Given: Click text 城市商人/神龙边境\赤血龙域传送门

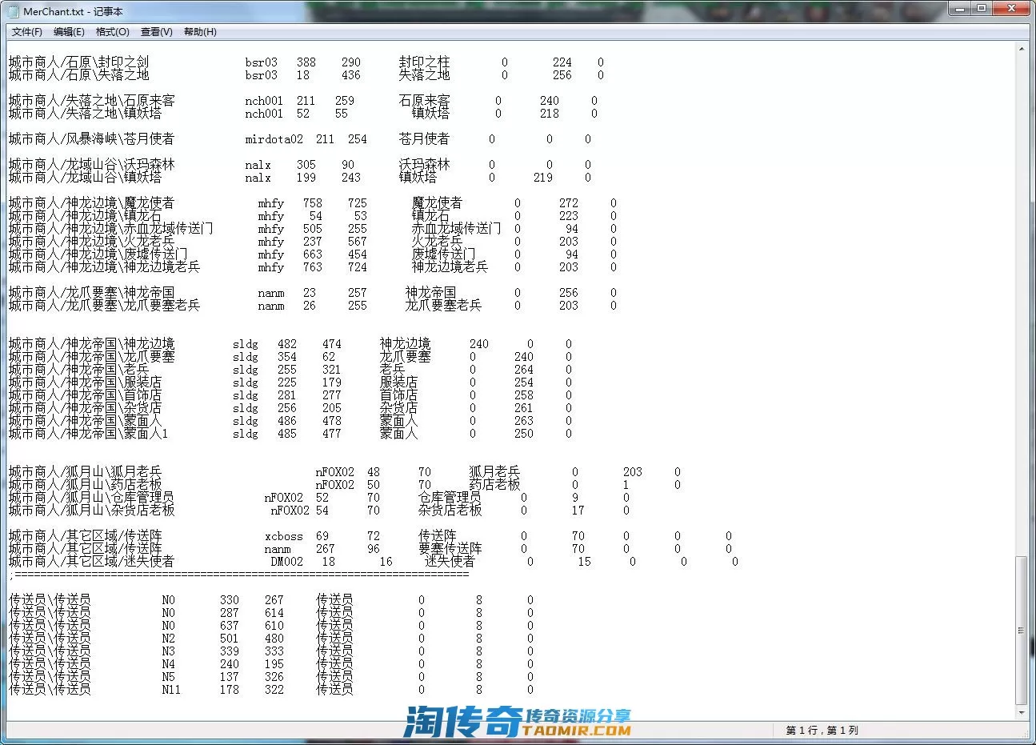Looking at the screenshot, I should [x=110, y=229].
